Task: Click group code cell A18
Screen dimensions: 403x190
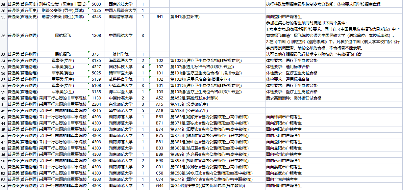Action: [160, 111]
